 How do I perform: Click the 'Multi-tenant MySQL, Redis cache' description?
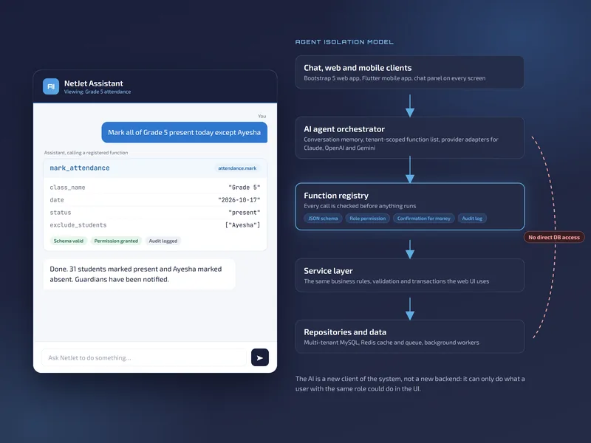click(x=392, y=343)
